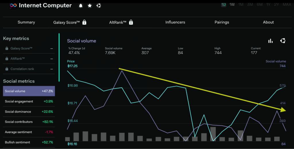Click the +22.6% Social dominance change

click(x=47, y=111)
